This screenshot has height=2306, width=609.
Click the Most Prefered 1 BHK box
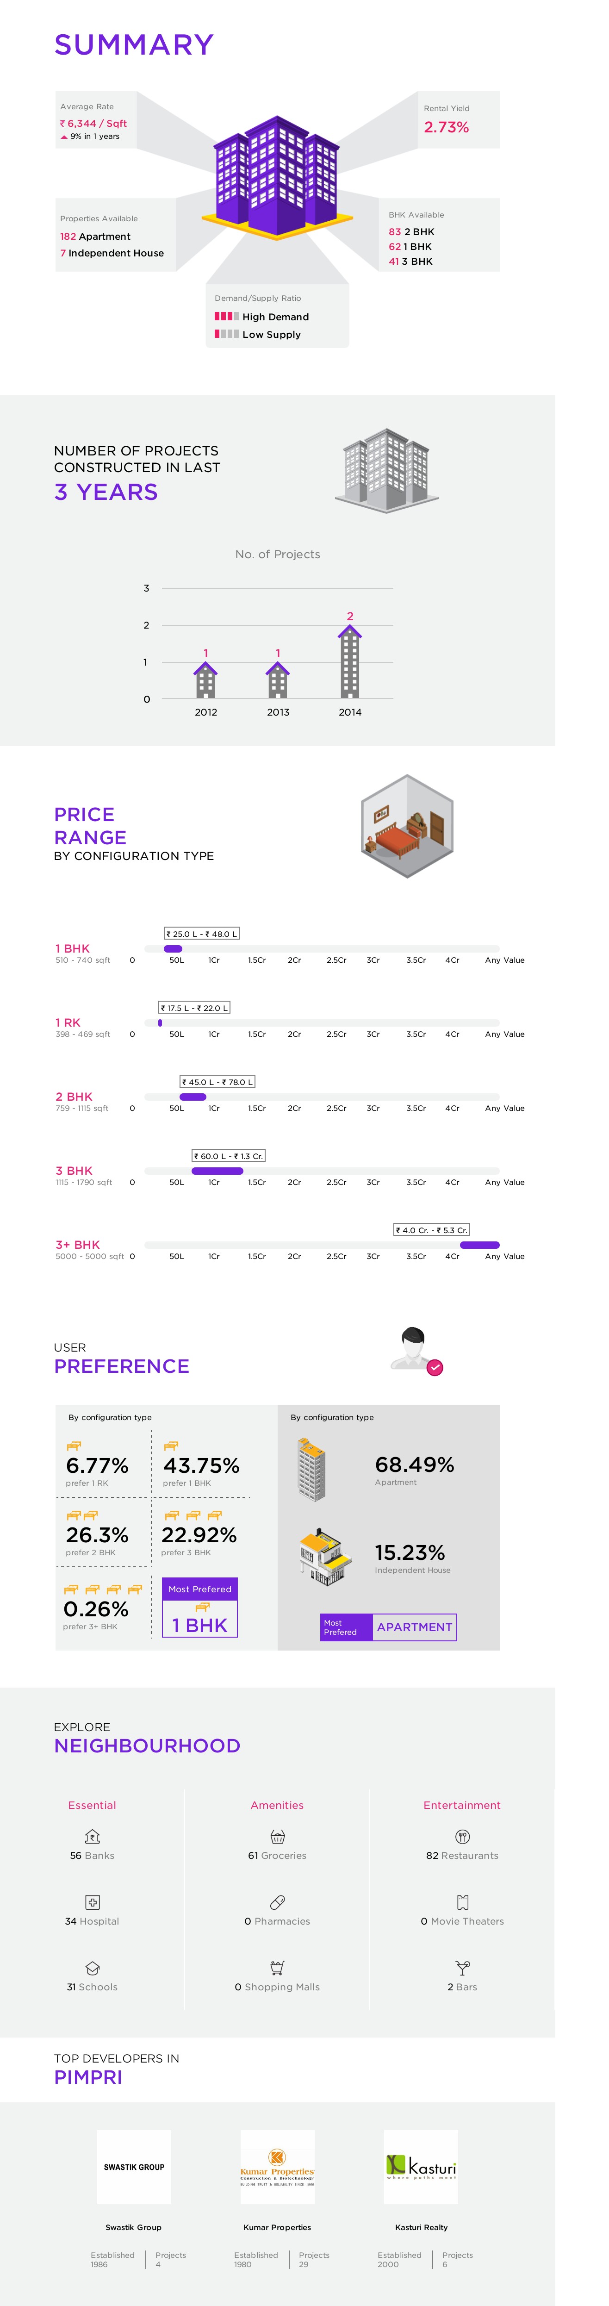coord(200,1607)
